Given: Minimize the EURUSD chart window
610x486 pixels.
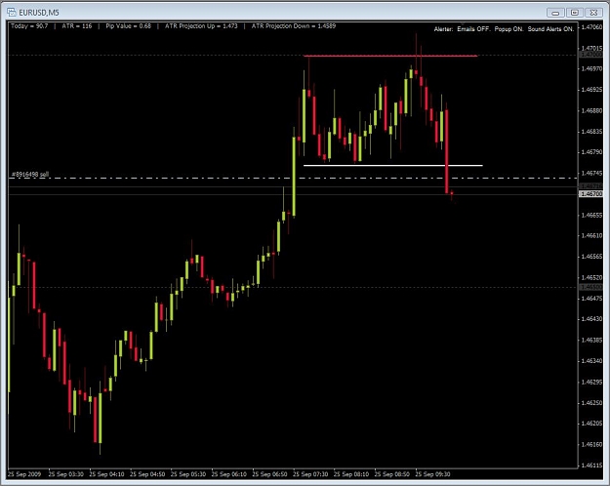Looking at the screenshot, I should (x=555, y=13).
